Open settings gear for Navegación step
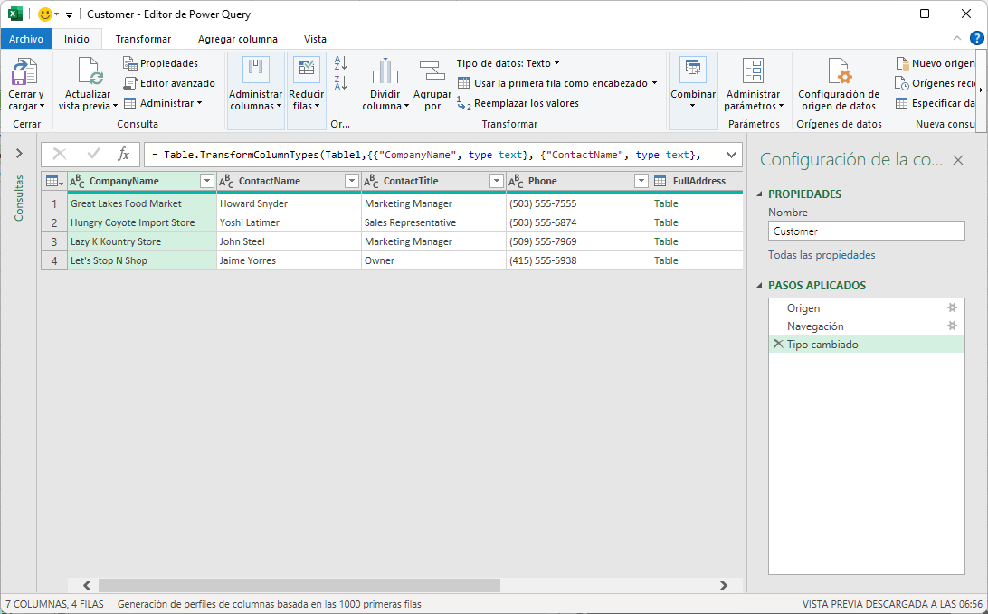 [x=952, y=326]
